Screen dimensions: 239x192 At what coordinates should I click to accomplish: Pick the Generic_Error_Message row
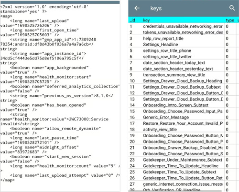pyautogui.click(x=184, y=117)
